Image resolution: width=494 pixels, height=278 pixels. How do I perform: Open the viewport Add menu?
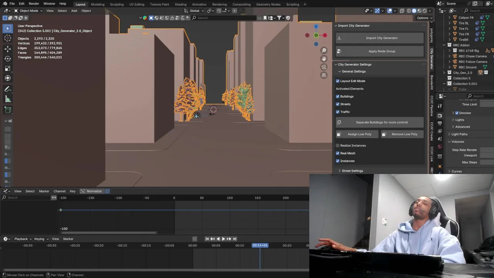74,11
